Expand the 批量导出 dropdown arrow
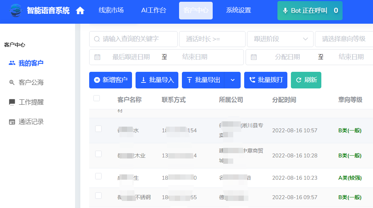This screenshot has width=373, height=208. (233, 80)
